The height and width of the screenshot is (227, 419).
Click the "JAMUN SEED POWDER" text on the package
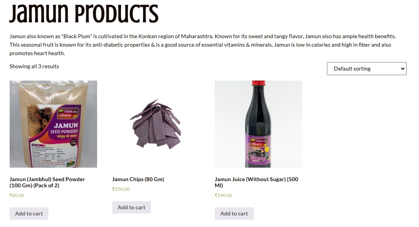[65, 128]
